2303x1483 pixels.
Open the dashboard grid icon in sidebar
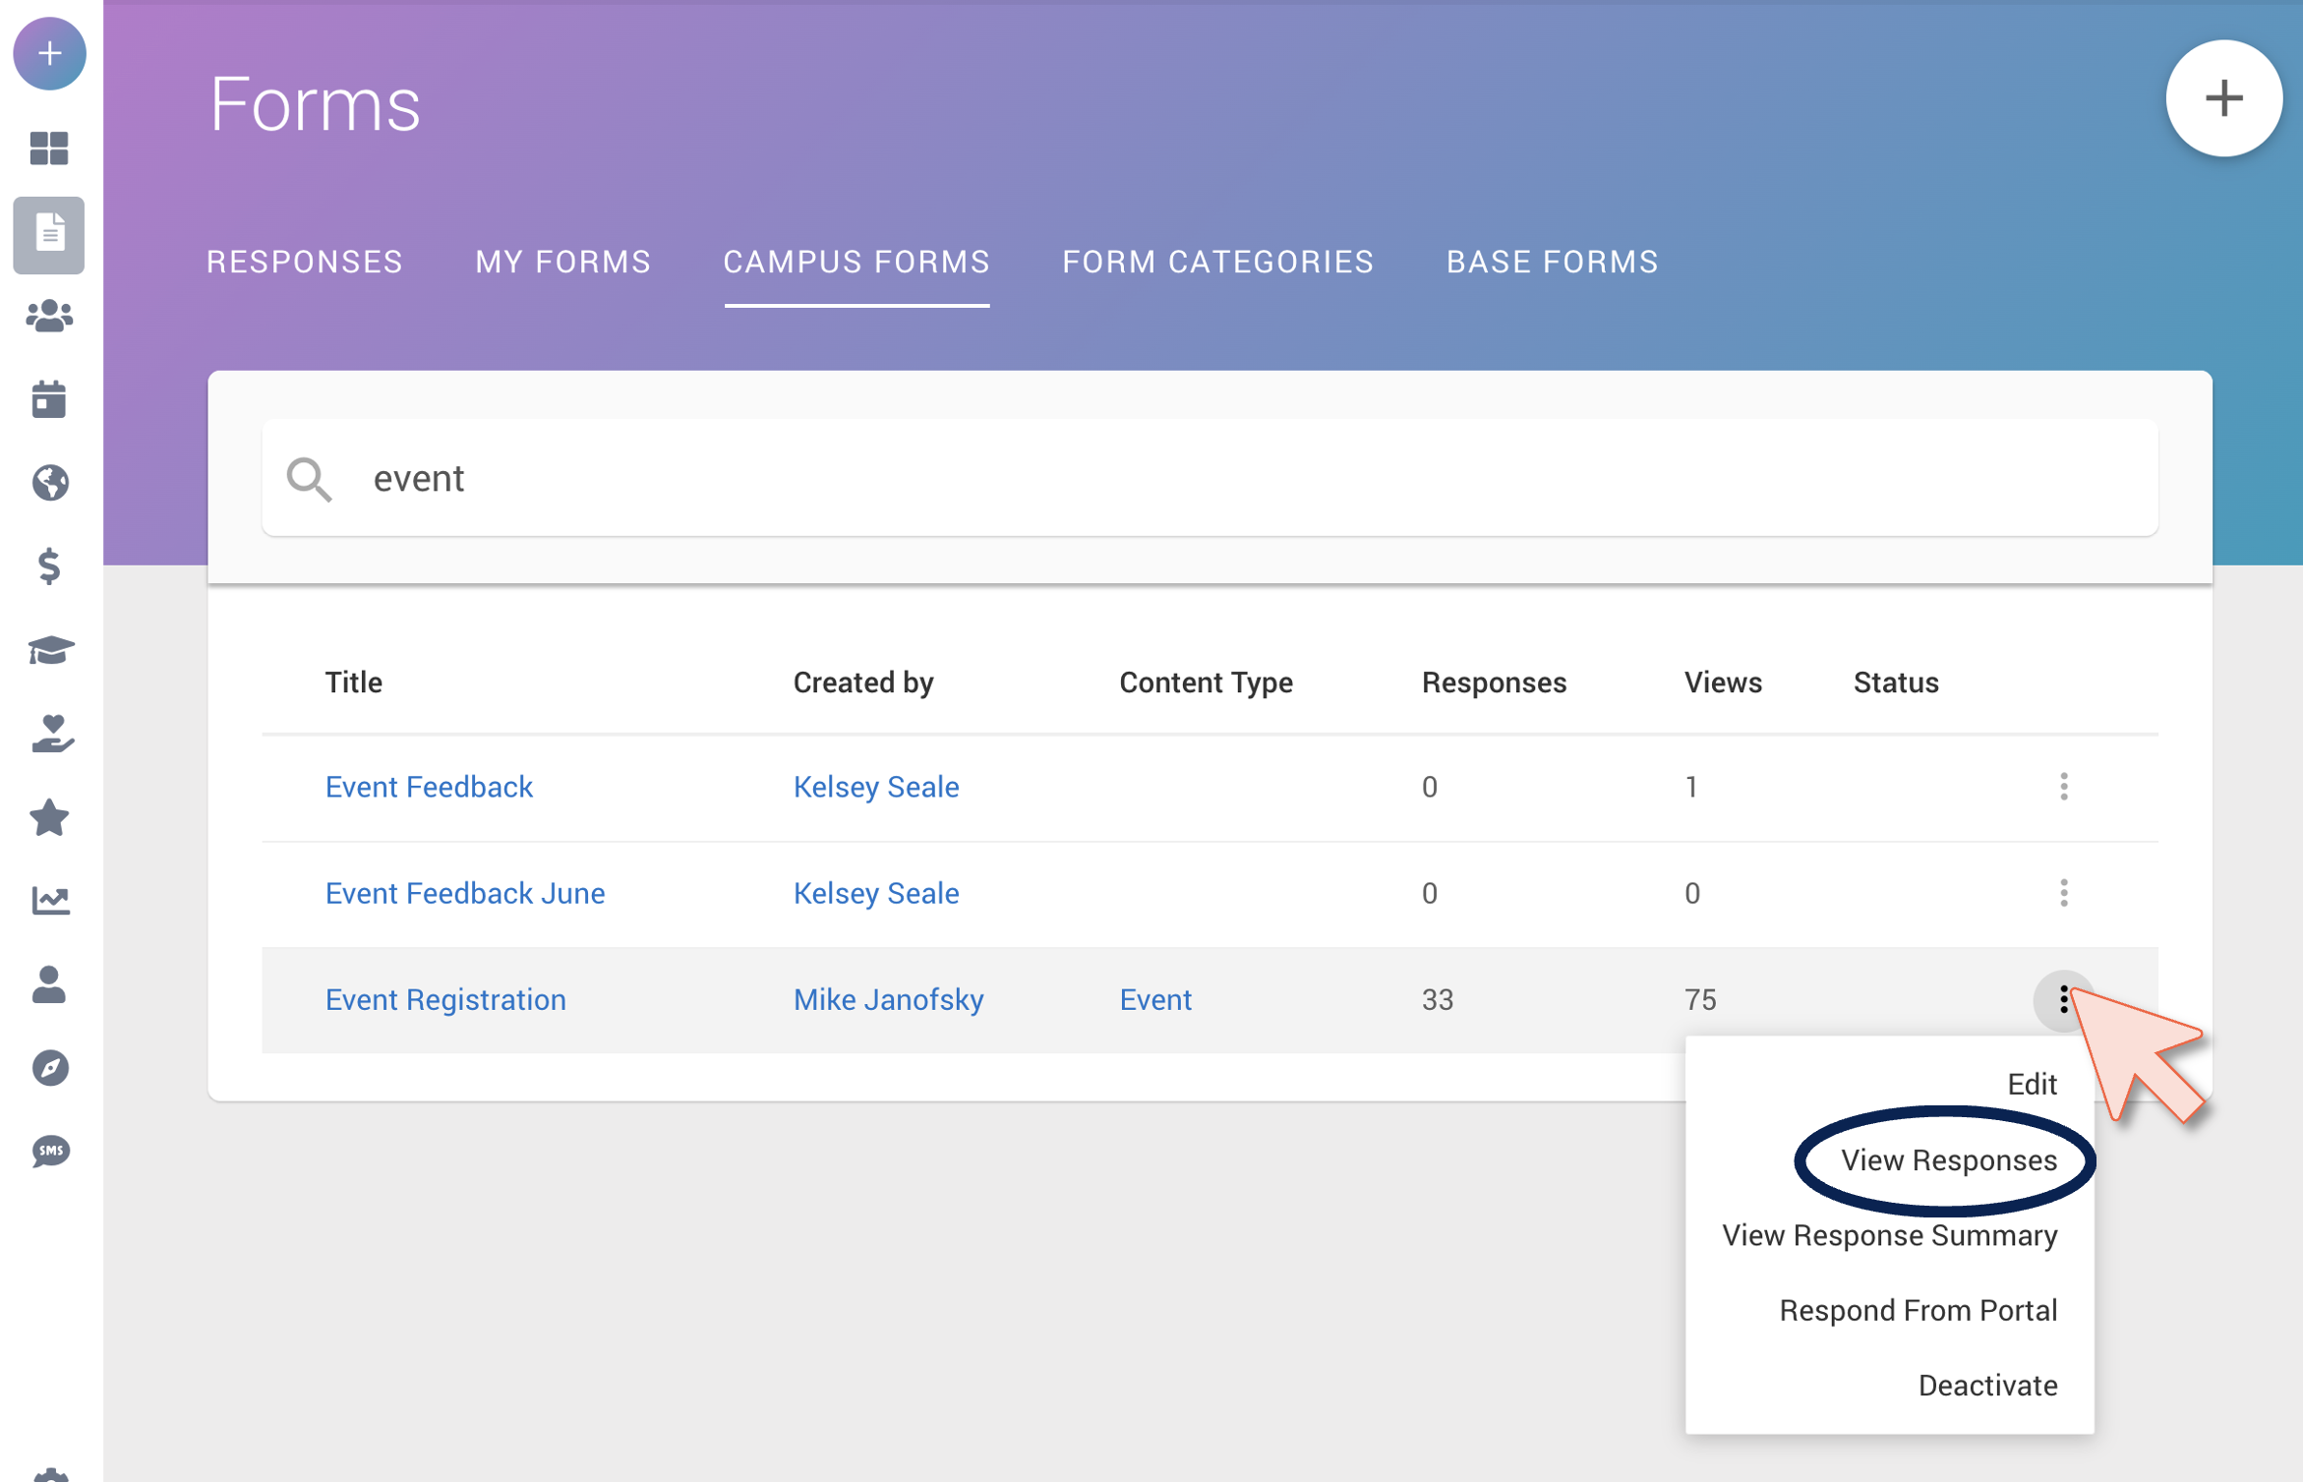pos(49,148)
